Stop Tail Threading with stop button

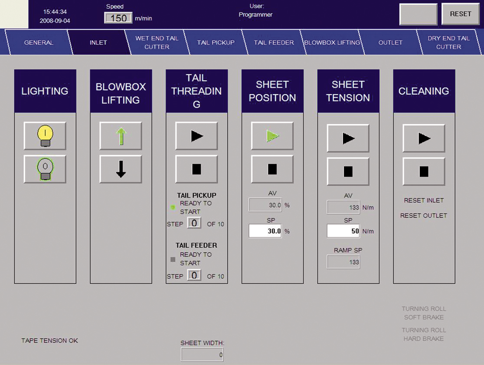pos(196,169)
